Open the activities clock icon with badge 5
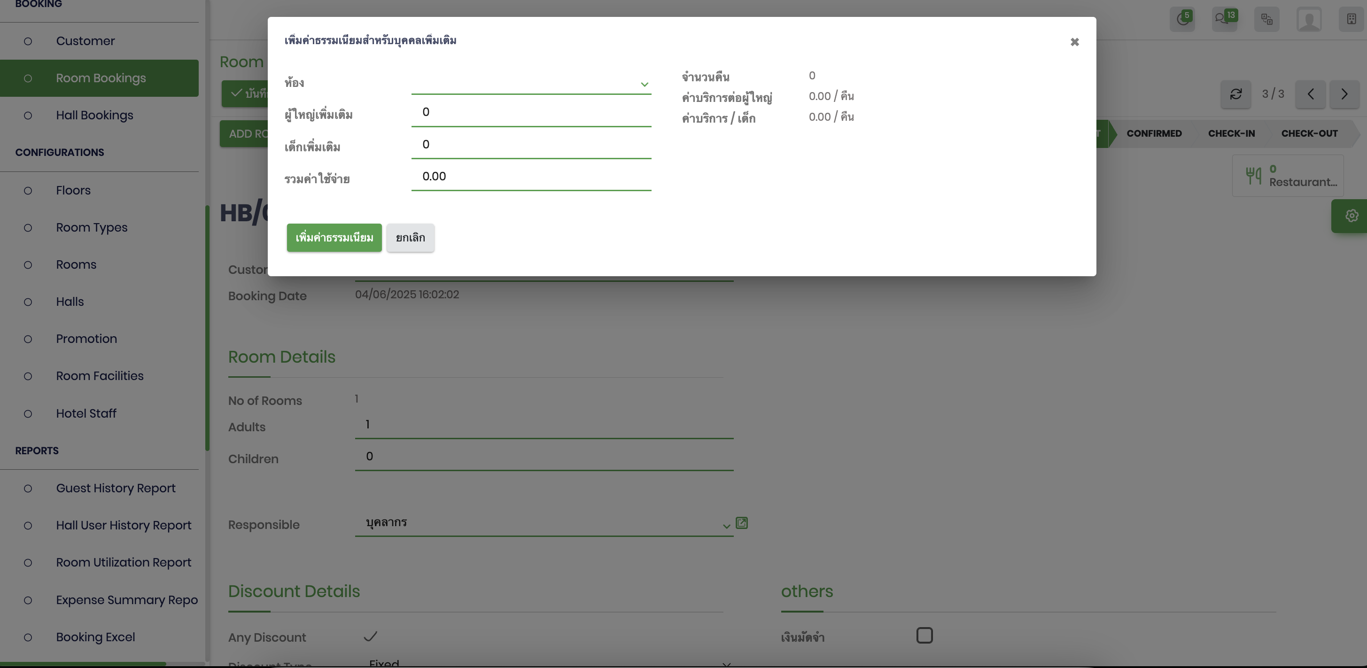This screenshot has height=668, width=1367. (1182, 20)
